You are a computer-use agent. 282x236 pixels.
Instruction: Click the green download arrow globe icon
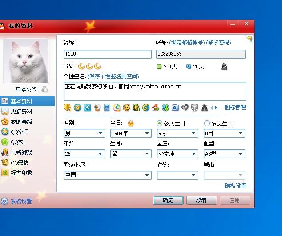(x=165, y=108)
